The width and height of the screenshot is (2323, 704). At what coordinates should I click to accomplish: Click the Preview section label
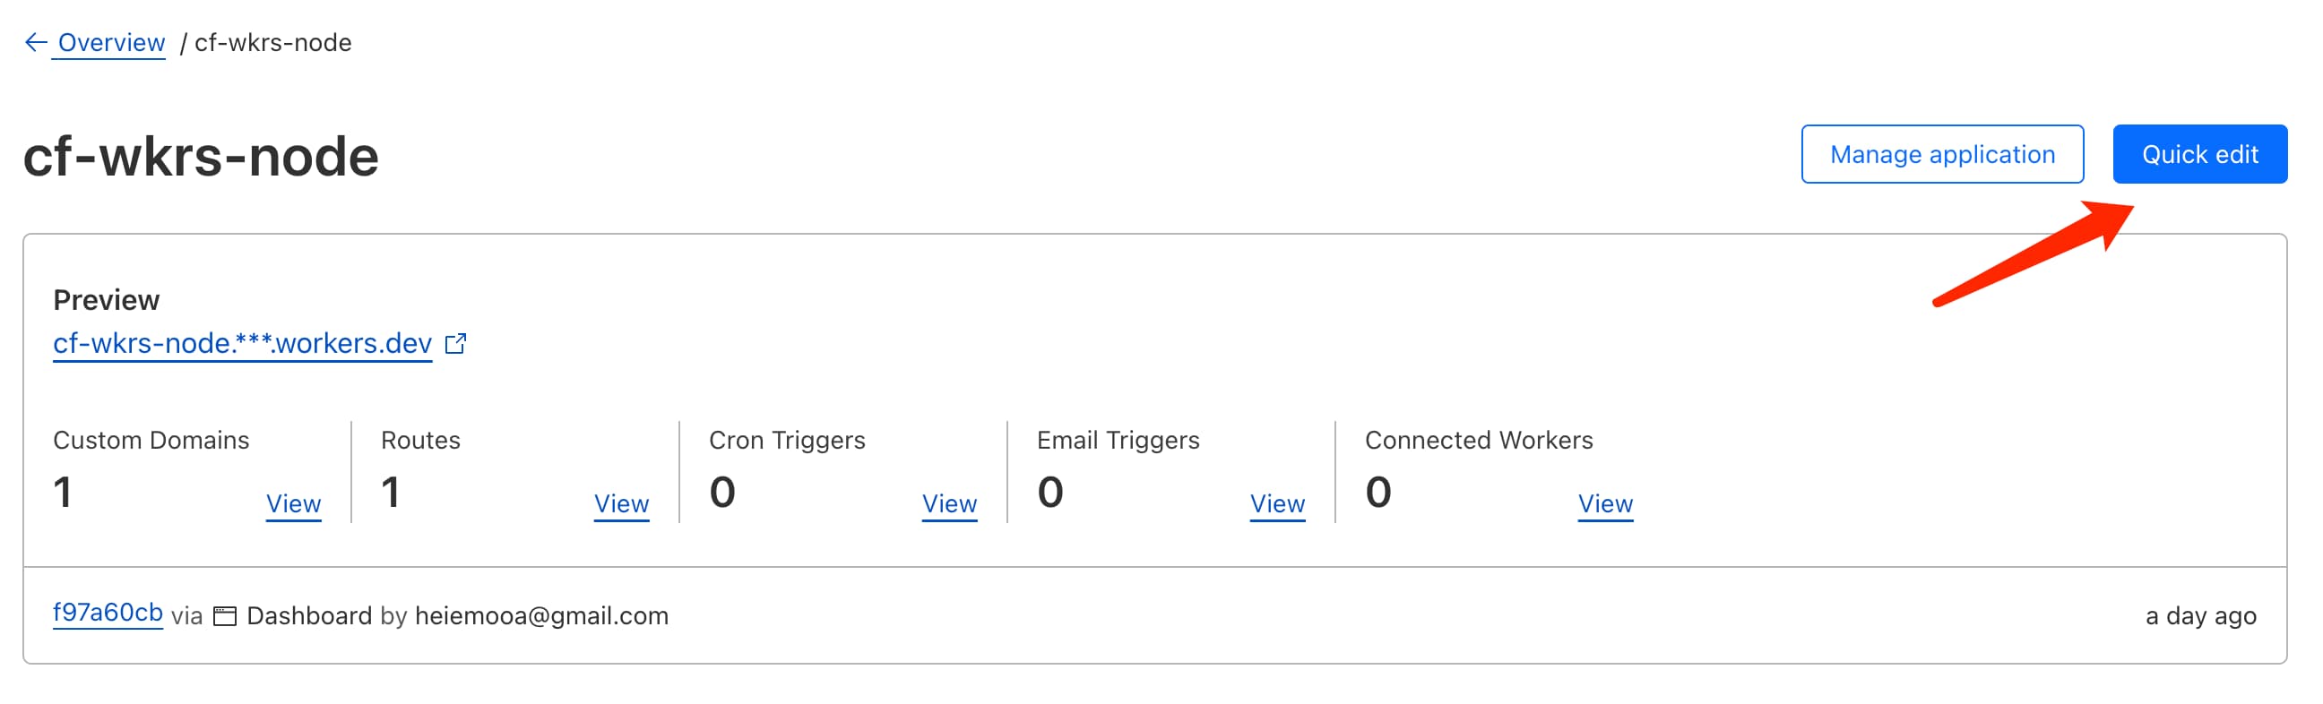pyautogui.click(x=107, y=300)
